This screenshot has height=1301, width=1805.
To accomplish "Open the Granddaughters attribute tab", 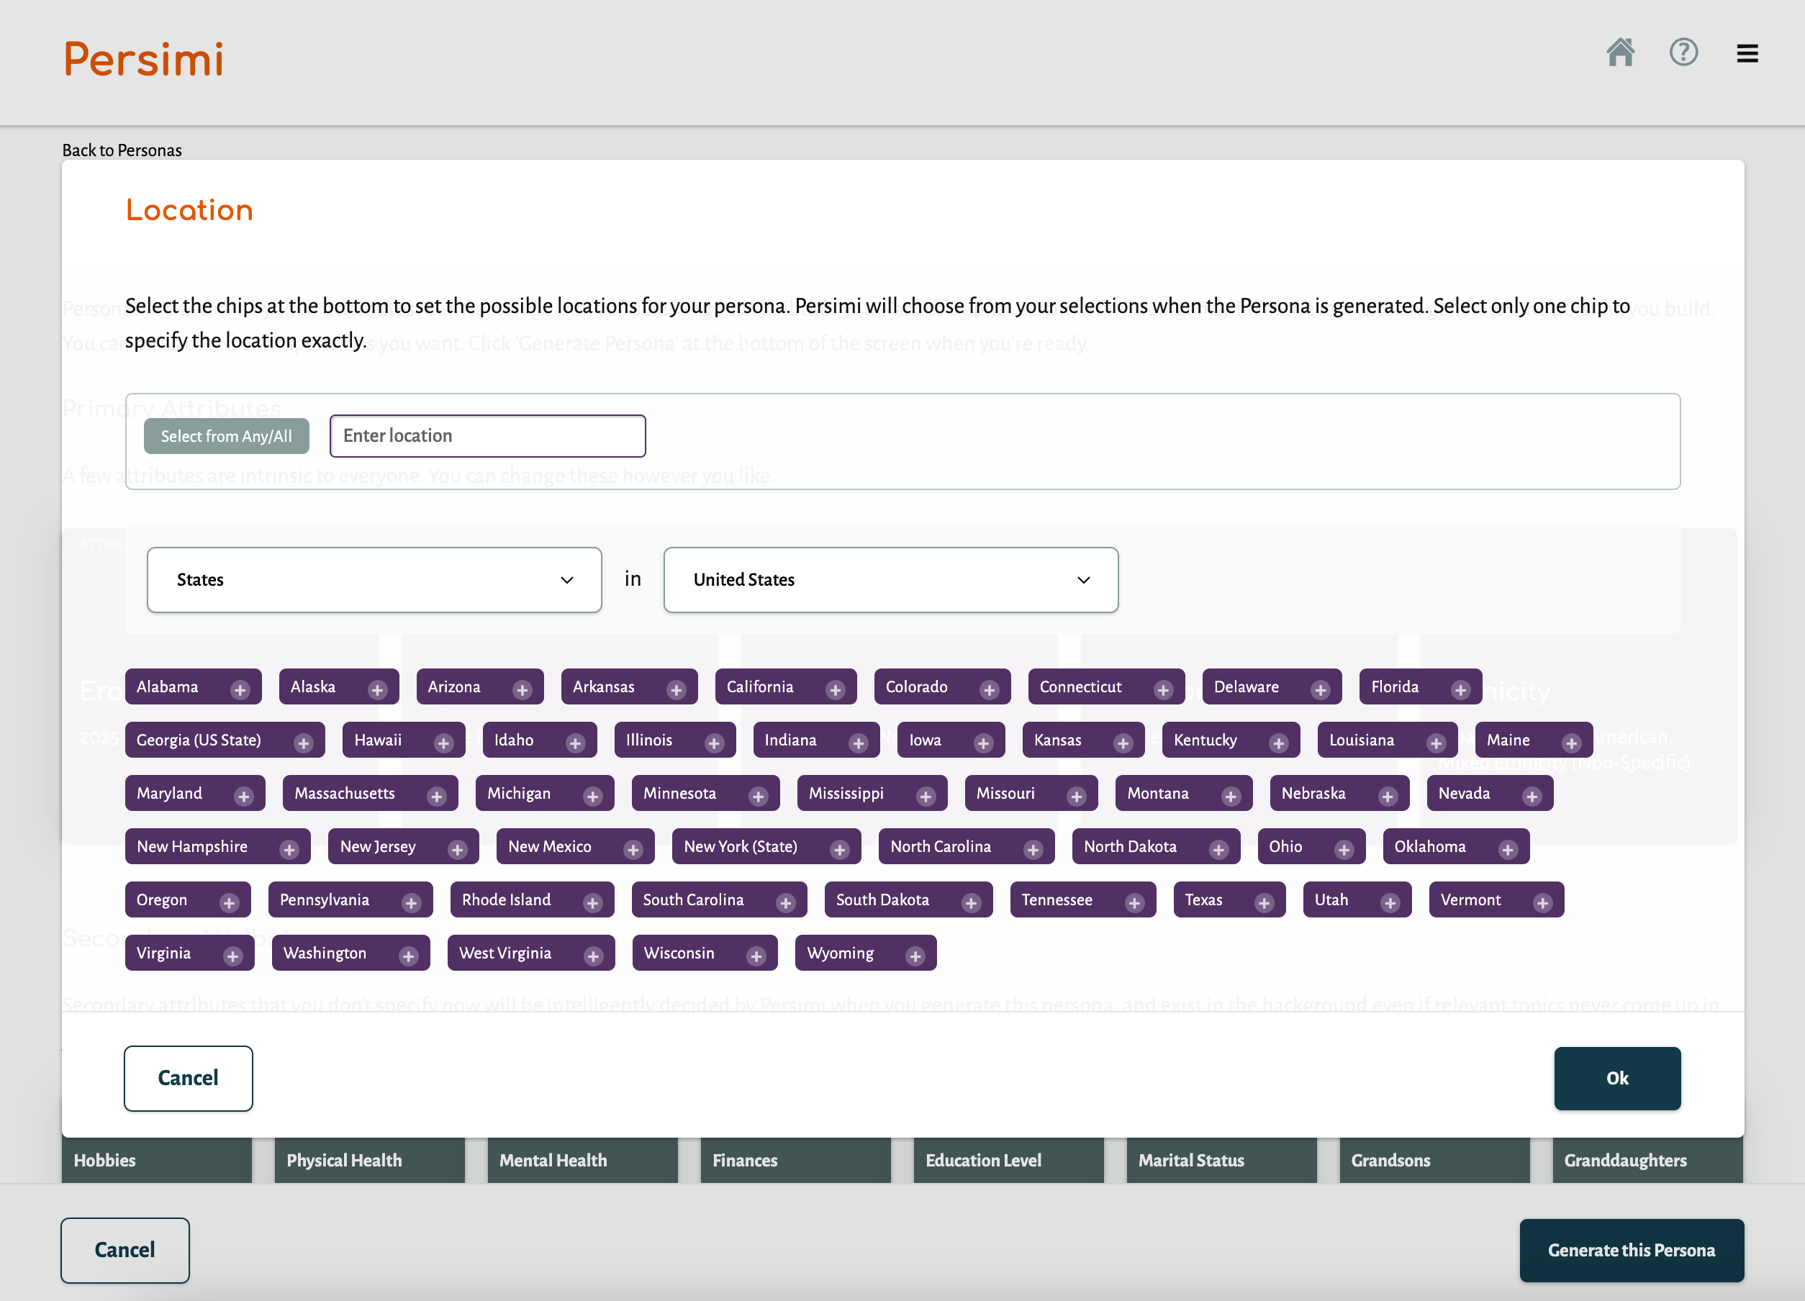I will [1647, 1160].
